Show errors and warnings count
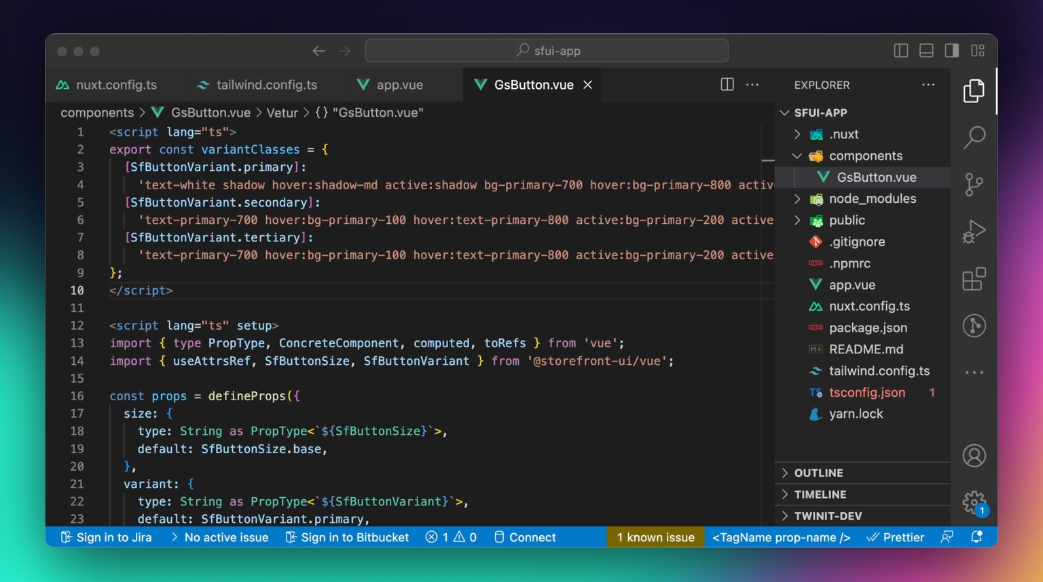Viewport: 1043px width, 582px height. (451, 537)
